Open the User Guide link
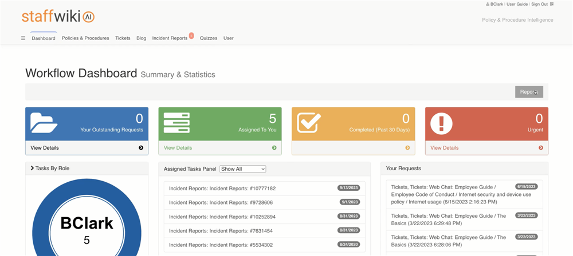 (x=517, y=4)
